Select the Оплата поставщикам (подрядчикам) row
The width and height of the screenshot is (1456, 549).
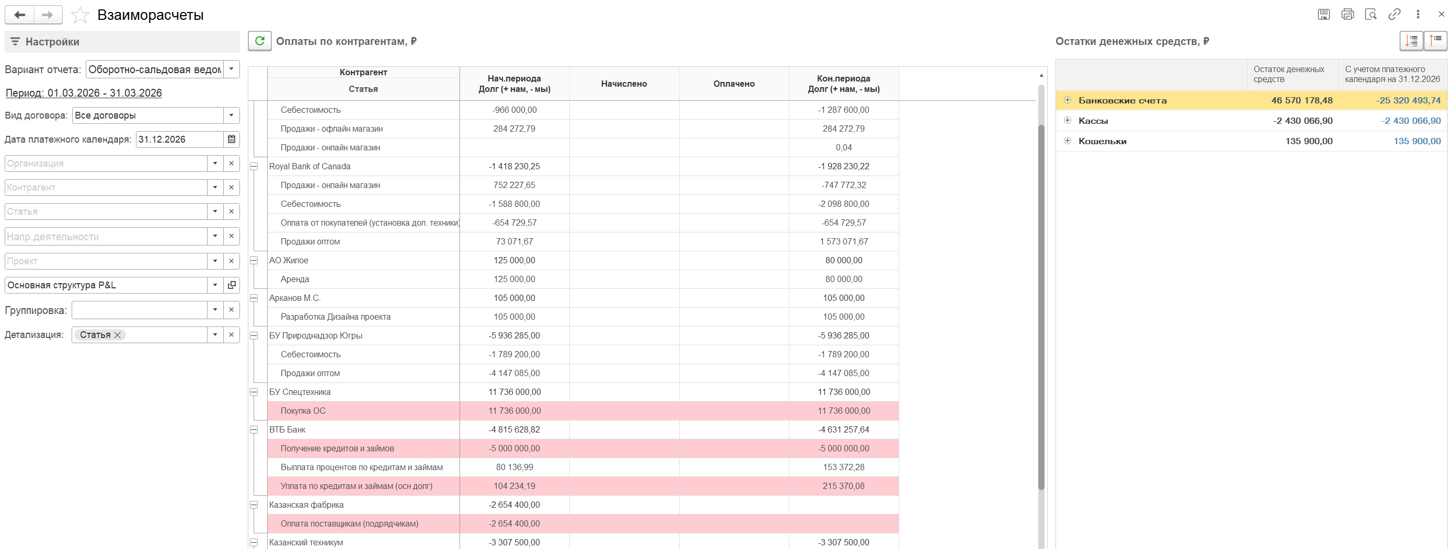click(x=583, y=523)
